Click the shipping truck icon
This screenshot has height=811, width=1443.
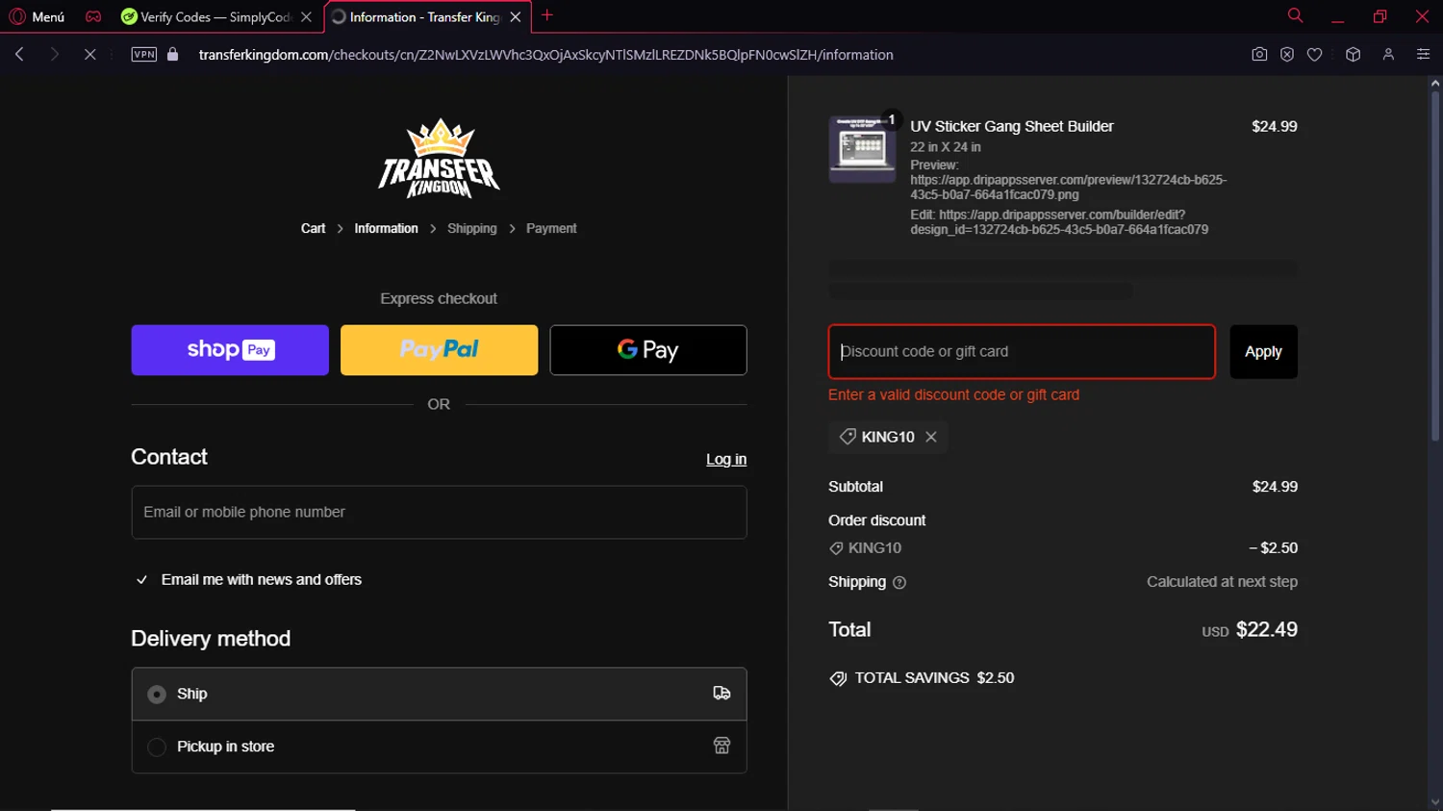click(721, 694)
